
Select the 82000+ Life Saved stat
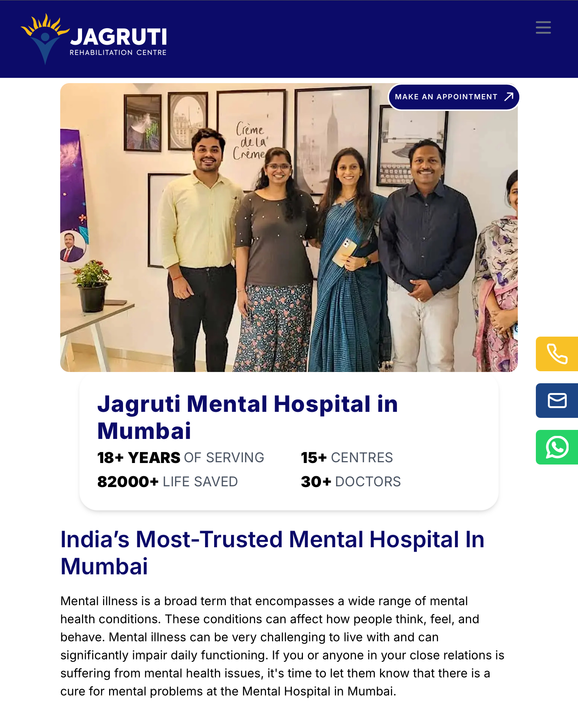[167, 482]
